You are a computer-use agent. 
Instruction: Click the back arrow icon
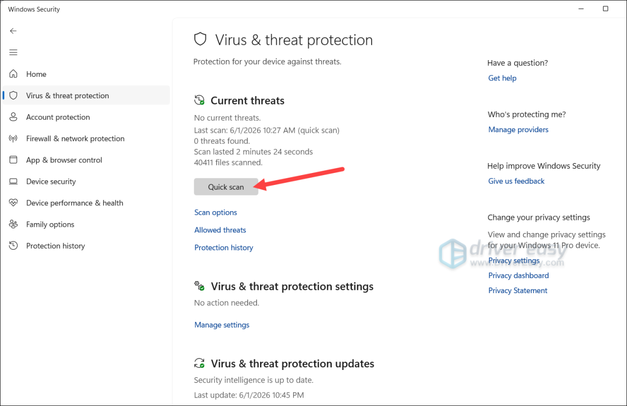(13, 31)
